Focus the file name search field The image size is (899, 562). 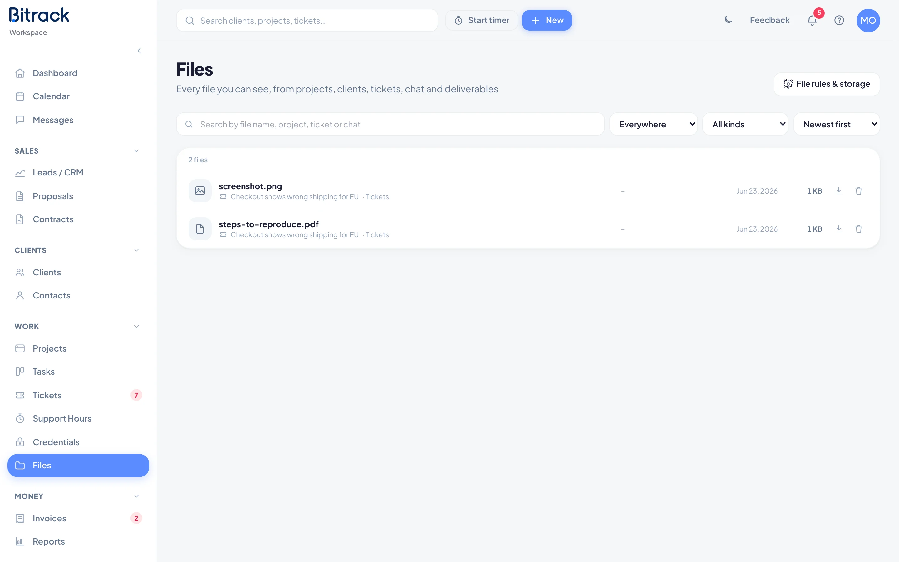pyautogui.click(x=390, y=124)
